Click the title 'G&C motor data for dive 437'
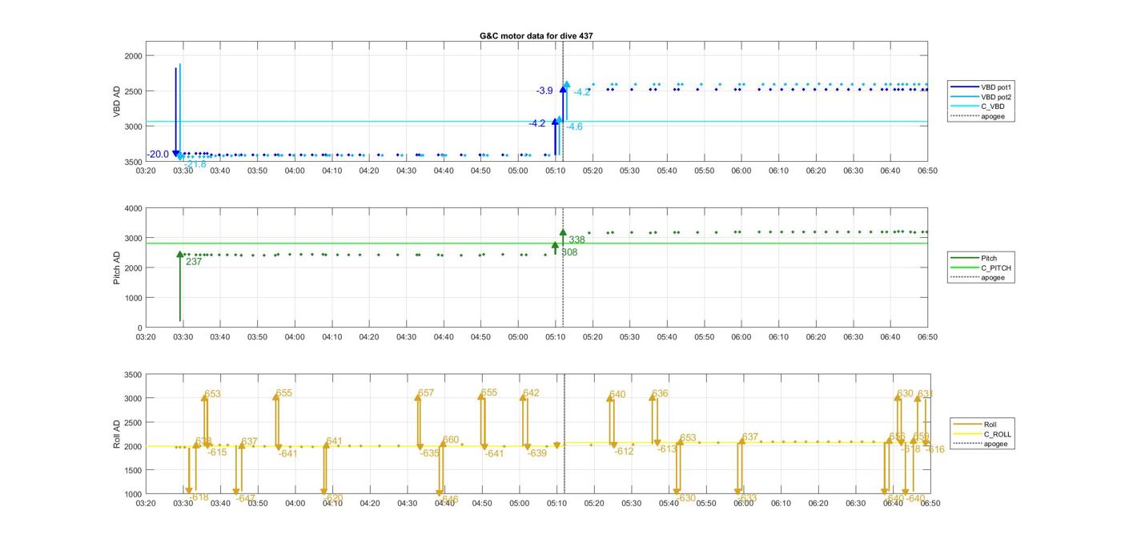Viewport: 1121px width, 555px height. [536, 36]
